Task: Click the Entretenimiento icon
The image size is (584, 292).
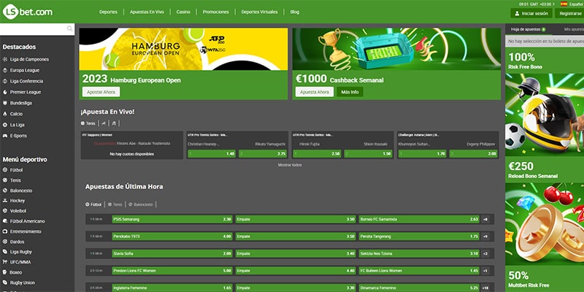Action: pos(5,231)
